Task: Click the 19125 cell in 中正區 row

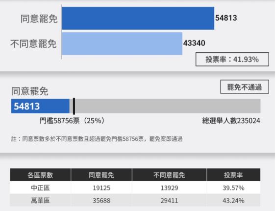Action: tap(101, 188)
